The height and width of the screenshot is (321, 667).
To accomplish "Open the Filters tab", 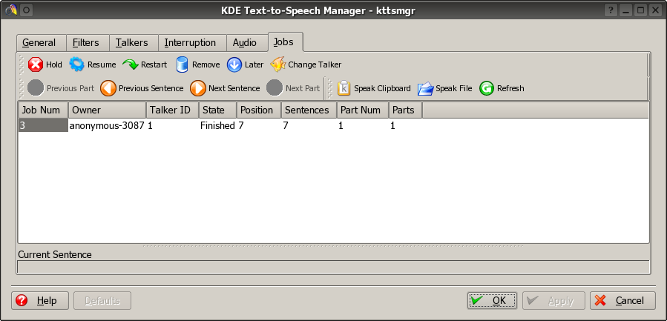I will point(86,43).
